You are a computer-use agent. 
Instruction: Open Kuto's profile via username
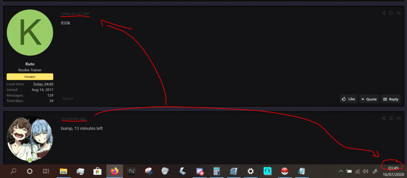click(30, 64)
